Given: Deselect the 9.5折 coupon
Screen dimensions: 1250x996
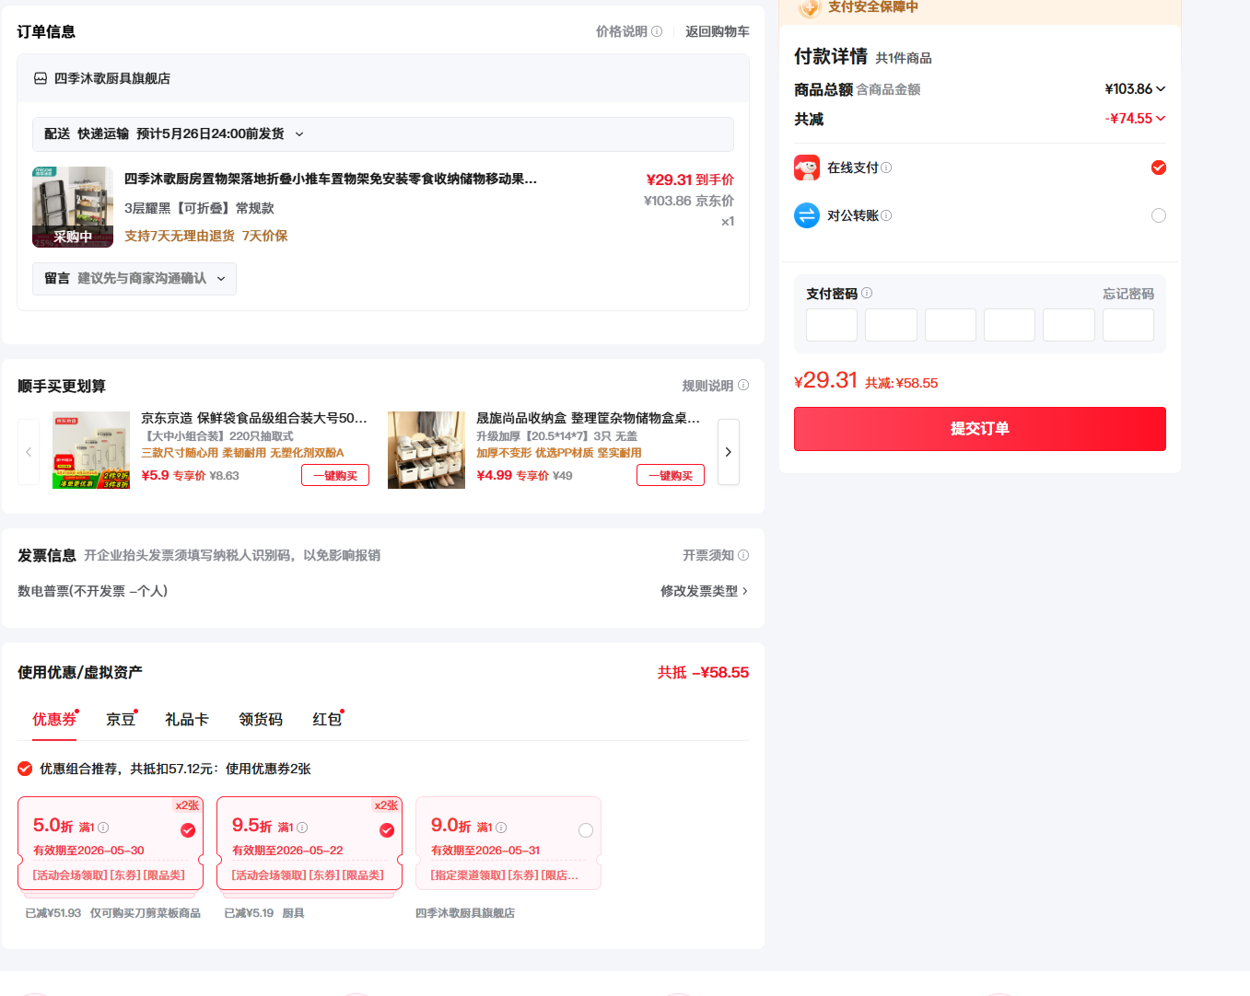Looking at the screenshot, I should [387, 830].
